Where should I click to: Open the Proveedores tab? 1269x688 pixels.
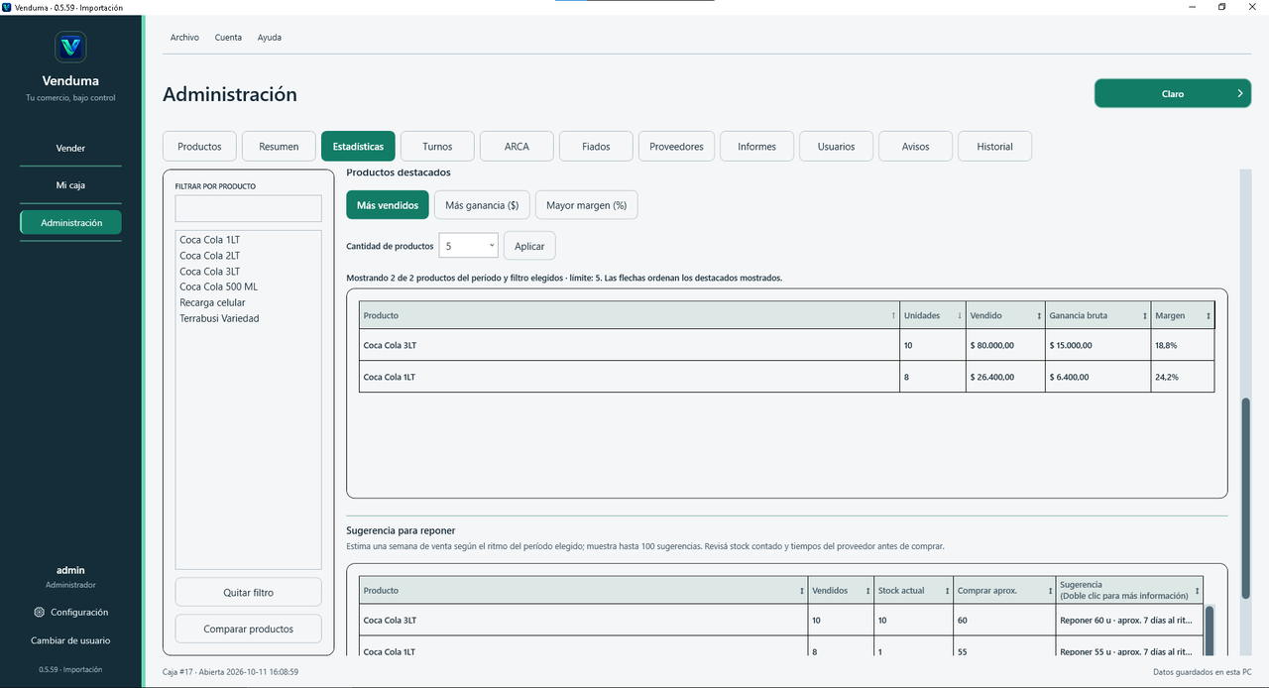pos(676,147)
